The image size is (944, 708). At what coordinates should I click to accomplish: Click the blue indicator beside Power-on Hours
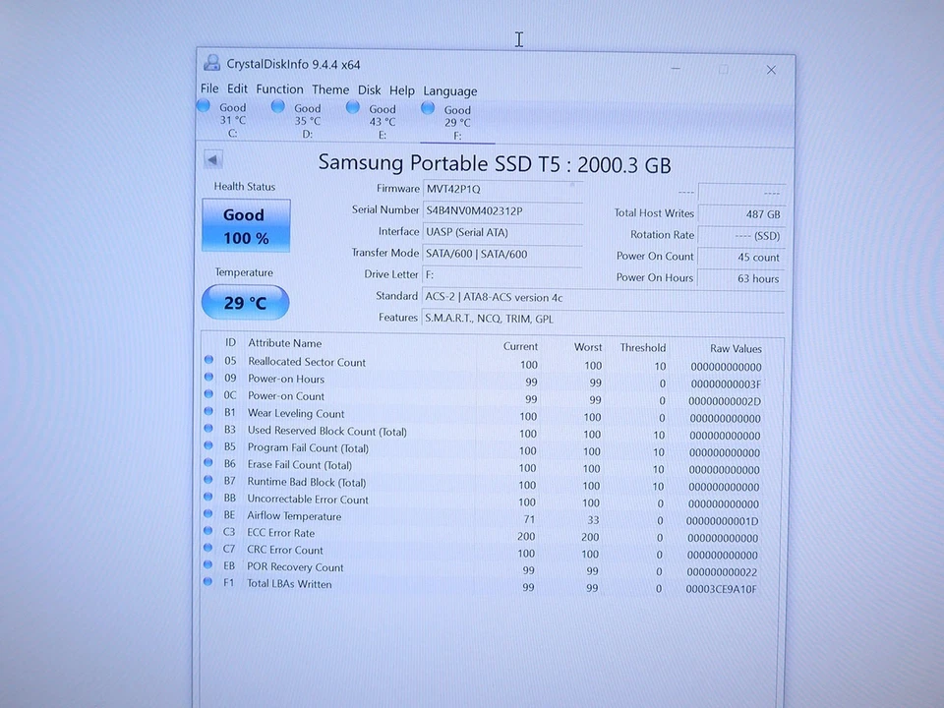[207, 379]
